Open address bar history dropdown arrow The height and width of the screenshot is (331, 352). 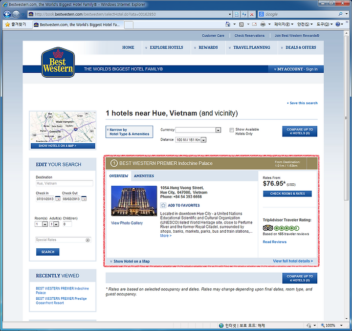[230, 14]
